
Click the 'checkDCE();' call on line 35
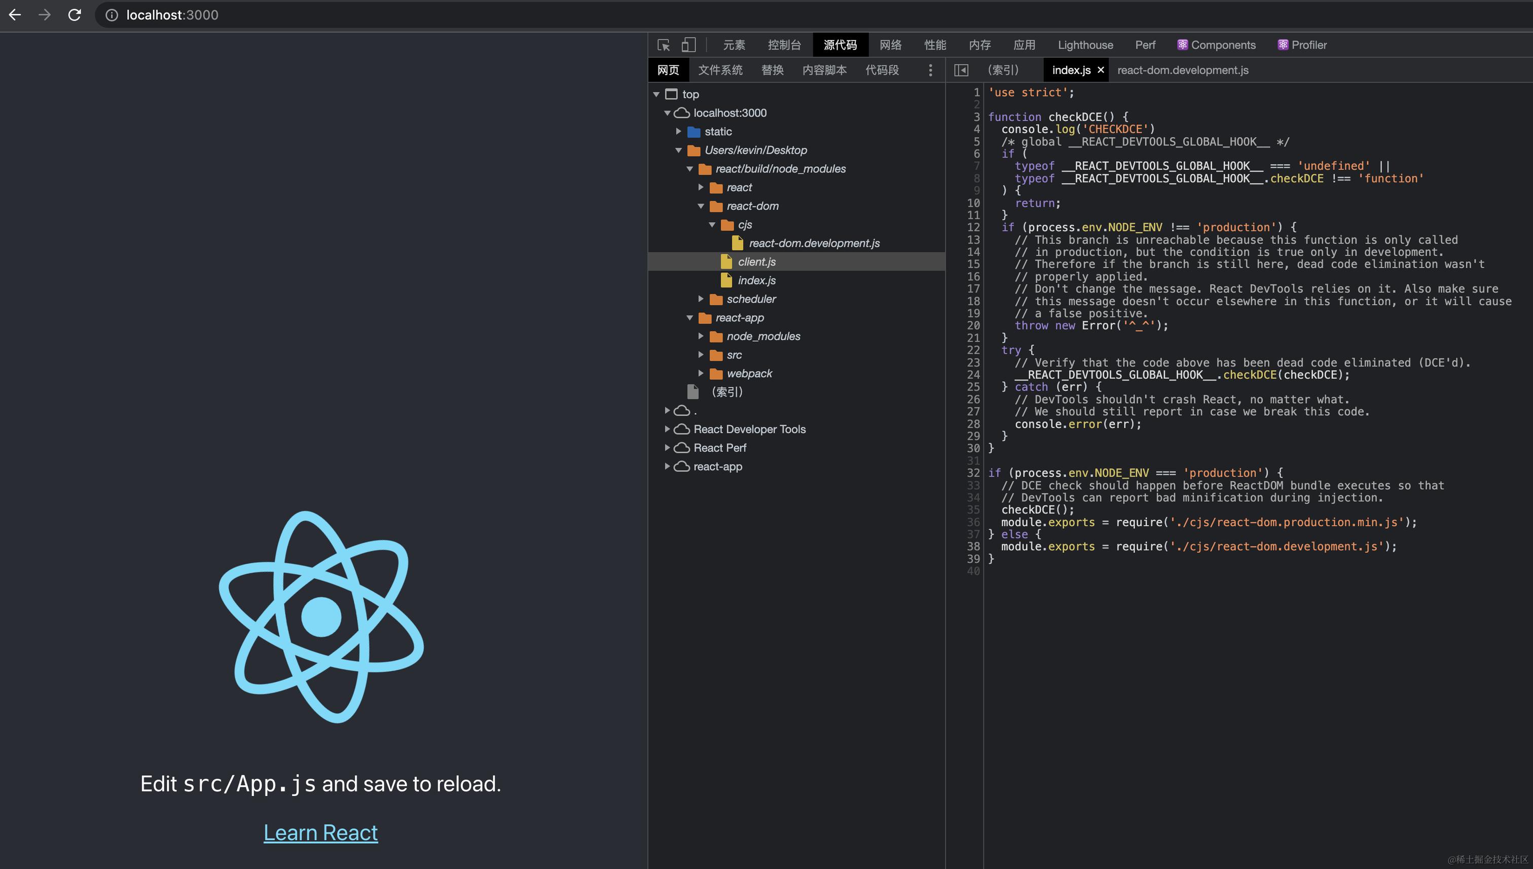click(1038, 510)
